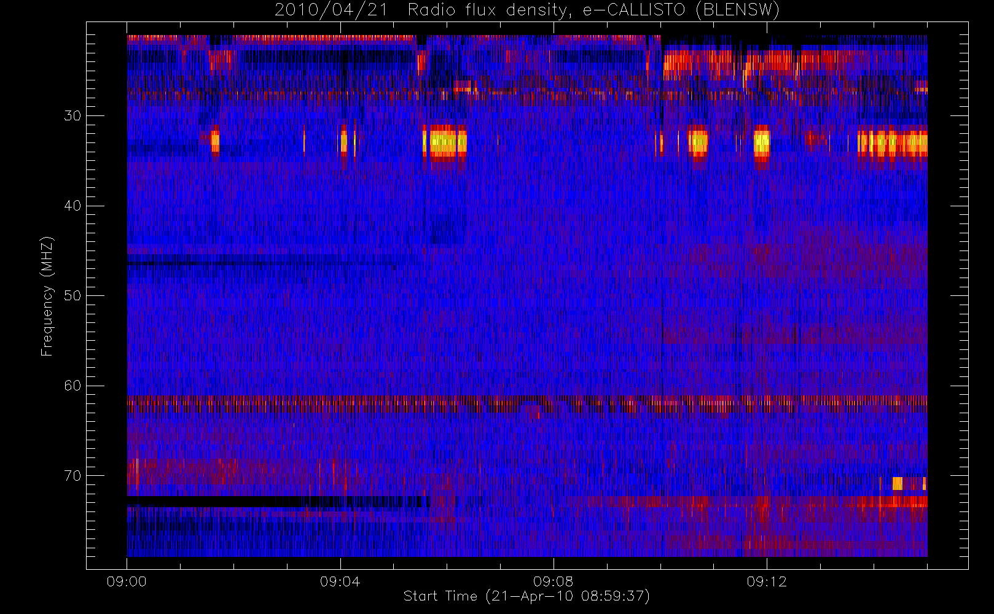Click the 09:04 time tick label
The height and width of the screenshot is (614, 994).
coord(340,581)
